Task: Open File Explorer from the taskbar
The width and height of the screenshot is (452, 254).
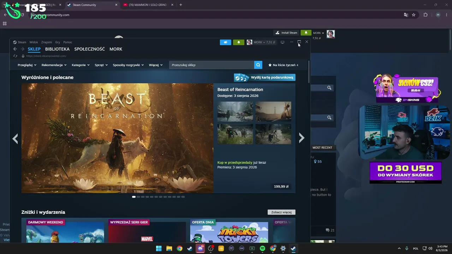Action: tap(169, 248)
